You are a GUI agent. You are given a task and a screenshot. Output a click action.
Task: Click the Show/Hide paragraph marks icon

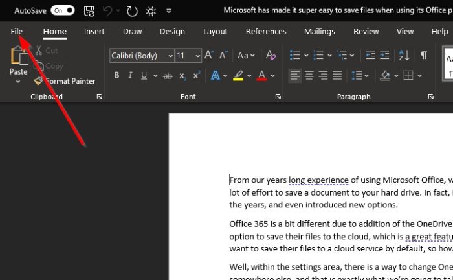[423, 56]
